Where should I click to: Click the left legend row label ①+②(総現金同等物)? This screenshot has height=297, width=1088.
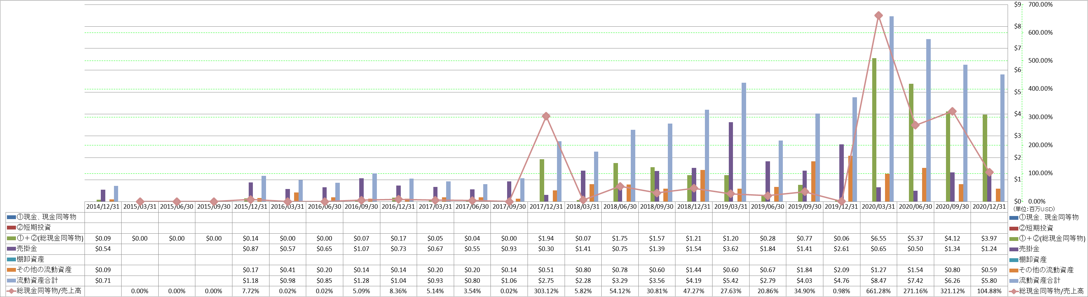click(50, 238)
